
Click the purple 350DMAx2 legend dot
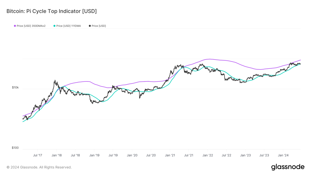pos(15,26)
